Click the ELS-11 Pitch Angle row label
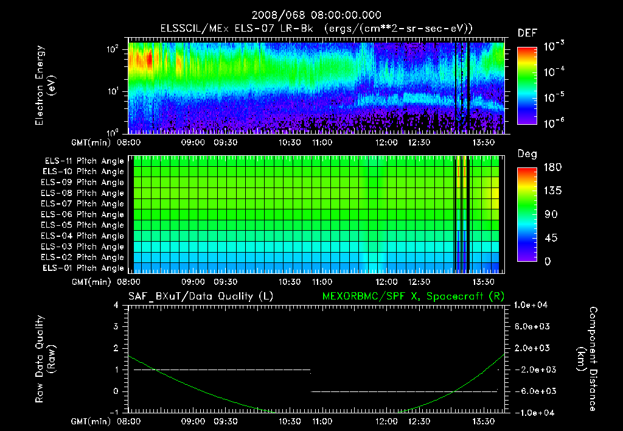This screenshot has width=623, height=431. click(x=84, y=161)
